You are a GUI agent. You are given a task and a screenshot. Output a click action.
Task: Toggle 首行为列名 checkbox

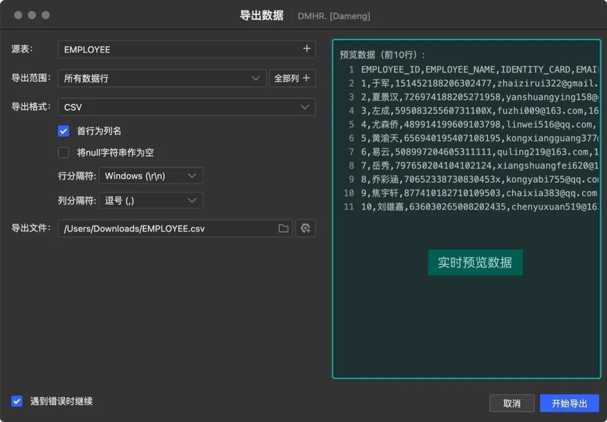pyautogui.click(x=64, y=131)
